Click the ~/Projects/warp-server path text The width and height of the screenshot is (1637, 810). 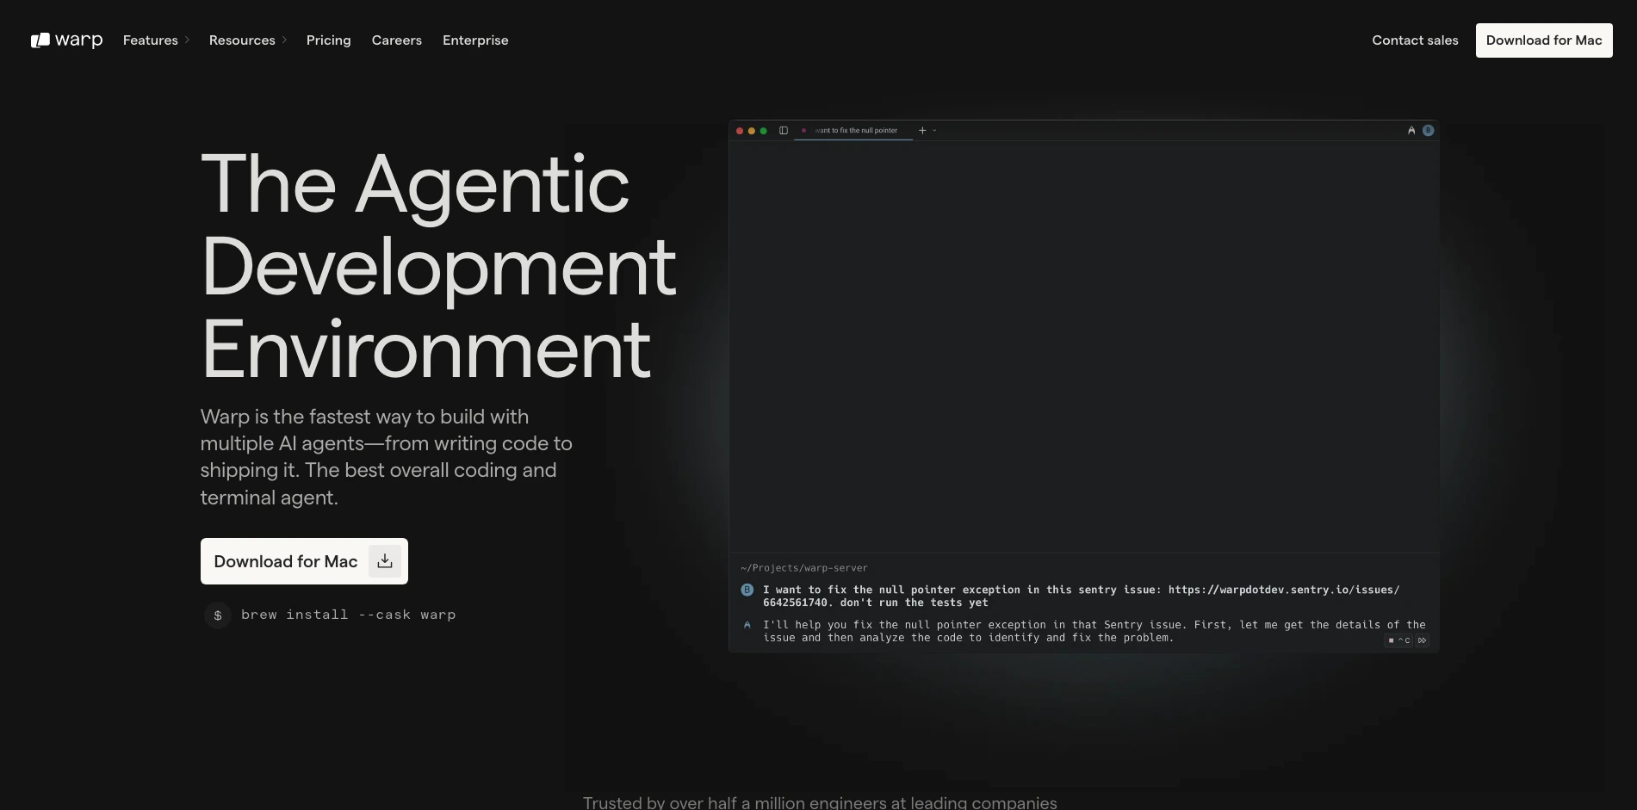coord(804,568)
